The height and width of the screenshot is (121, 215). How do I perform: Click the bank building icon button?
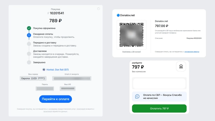click(x=181, y=67)
